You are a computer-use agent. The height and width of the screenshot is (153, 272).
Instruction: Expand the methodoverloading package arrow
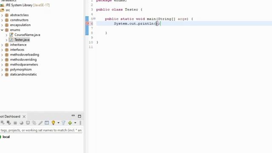click(x=2, y=55)
